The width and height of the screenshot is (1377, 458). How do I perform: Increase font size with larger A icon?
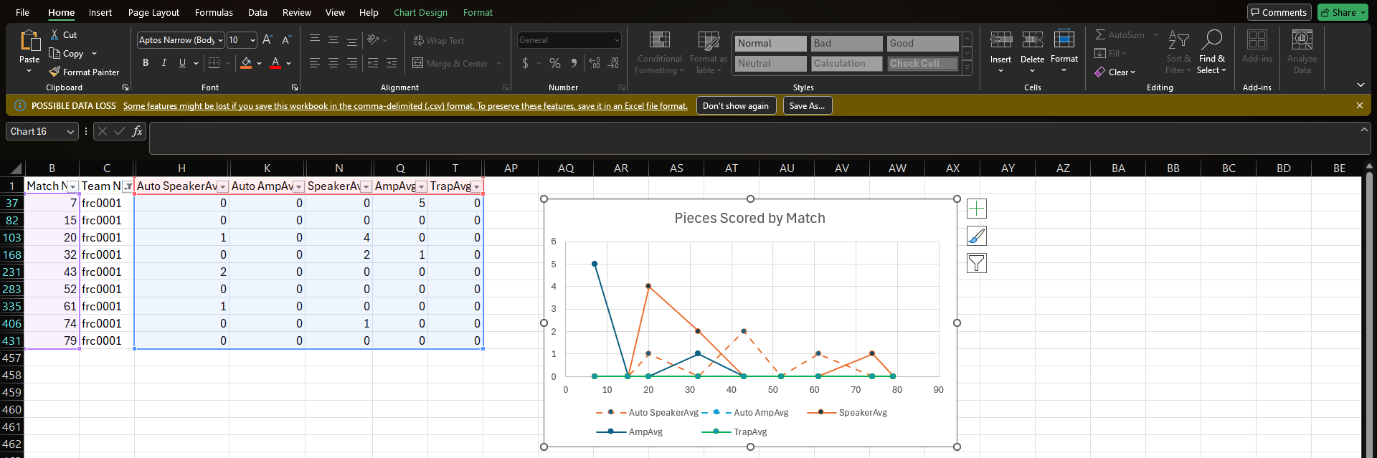pos(268,40)
